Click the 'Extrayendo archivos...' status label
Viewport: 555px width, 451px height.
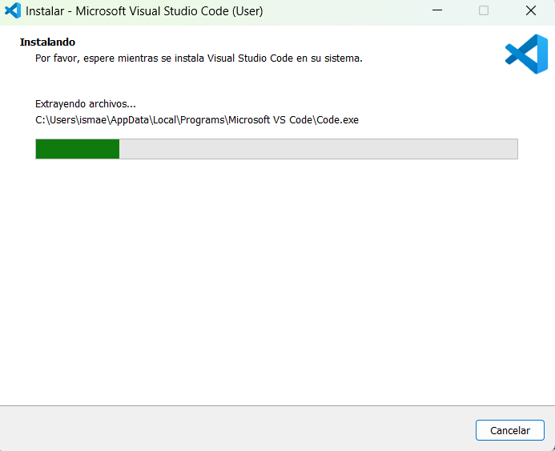[86, 103]
